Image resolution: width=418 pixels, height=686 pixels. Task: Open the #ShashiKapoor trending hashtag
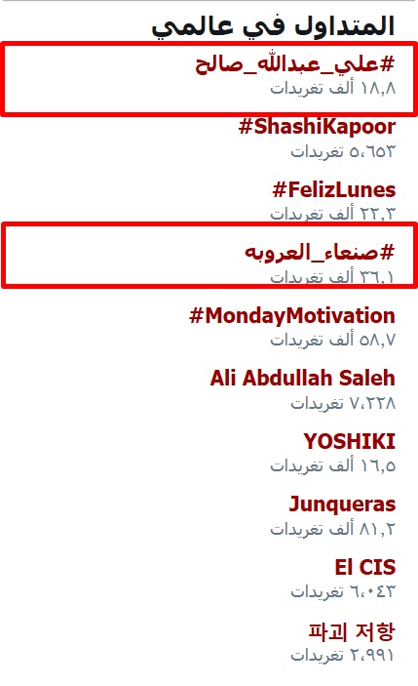317,127
